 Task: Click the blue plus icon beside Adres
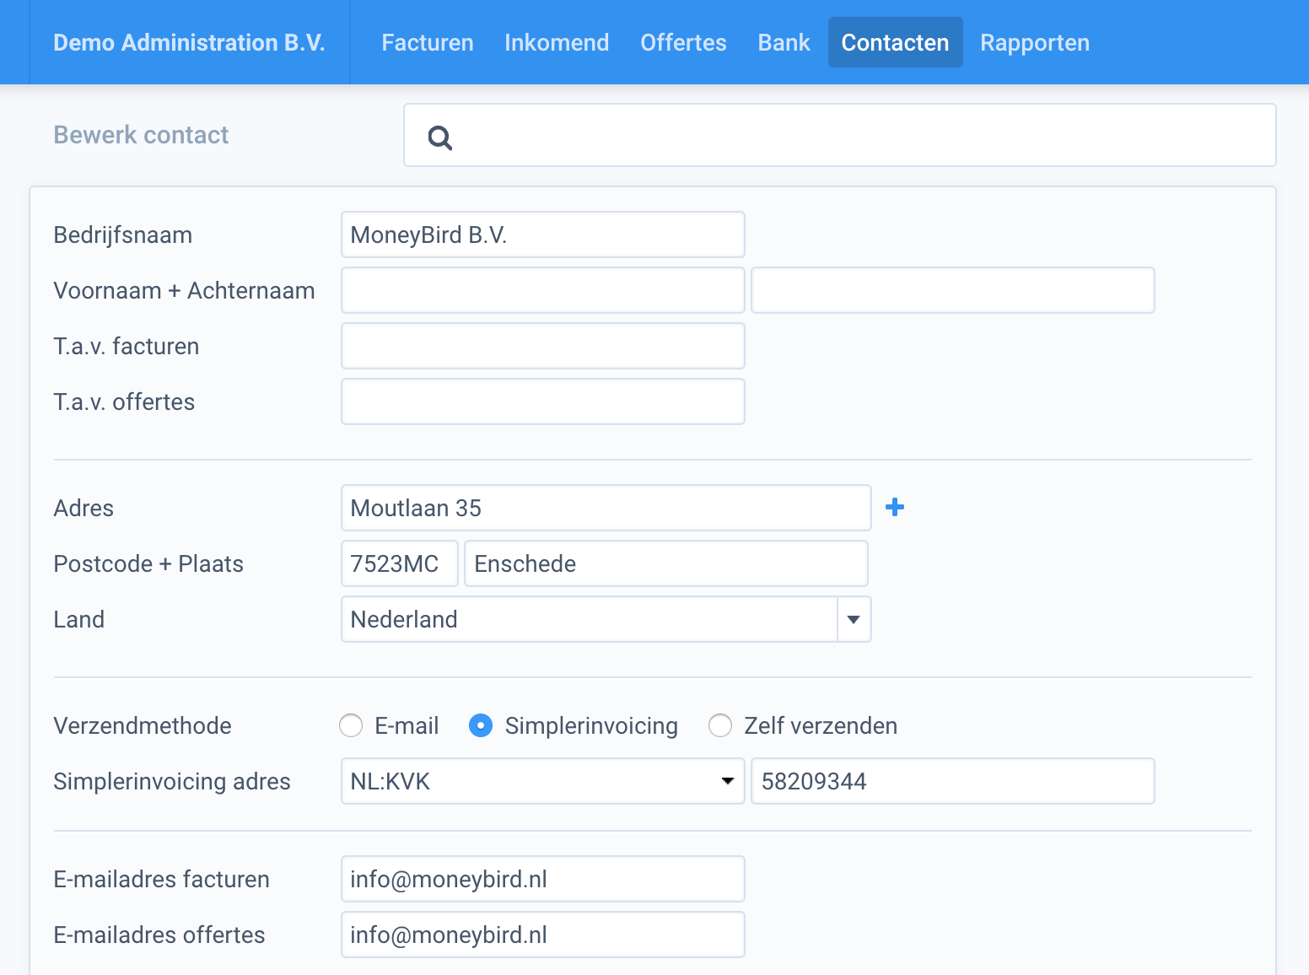tap(895, 507)
